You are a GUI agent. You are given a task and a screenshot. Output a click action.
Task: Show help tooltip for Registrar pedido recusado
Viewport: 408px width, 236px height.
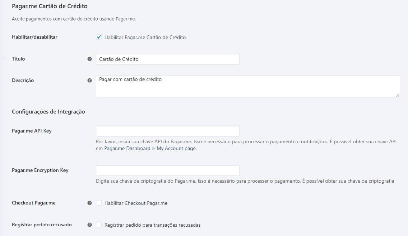[x=89, y=225]
